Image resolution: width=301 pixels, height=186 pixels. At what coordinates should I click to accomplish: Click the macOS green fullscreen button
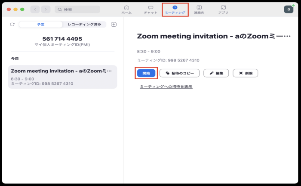click(22, 9)
